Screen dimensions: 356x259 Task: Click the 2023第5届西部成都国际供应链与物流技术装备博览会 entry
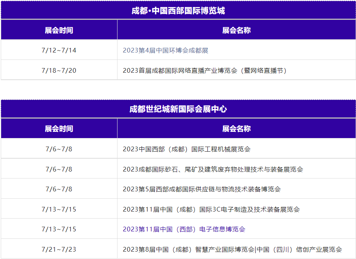[202, 189]
